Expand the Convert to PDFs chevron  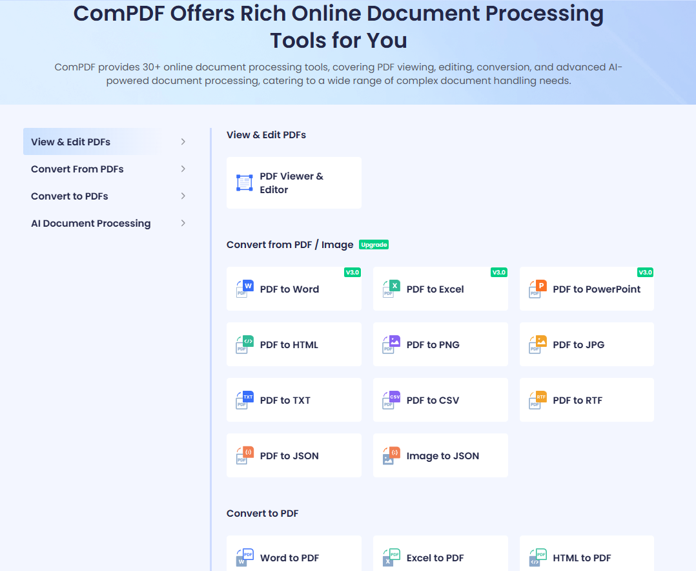pyautogui.click(x=183, y=196)
